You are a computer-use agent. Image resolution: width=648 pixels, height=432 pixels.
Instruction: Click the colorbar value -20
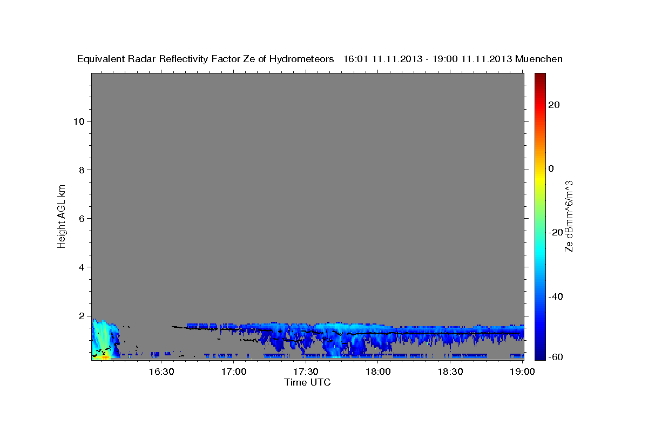pos(555,232)
